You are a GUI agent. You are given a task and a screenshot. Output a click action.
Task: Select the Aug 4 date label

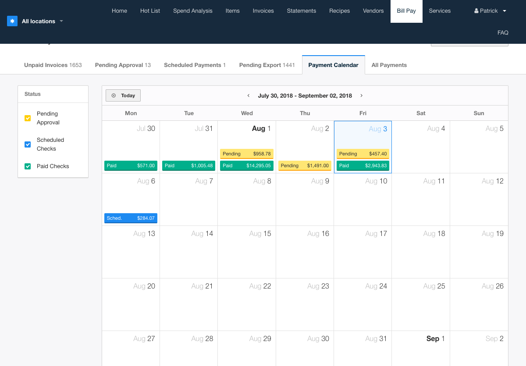tap(436, 129)
